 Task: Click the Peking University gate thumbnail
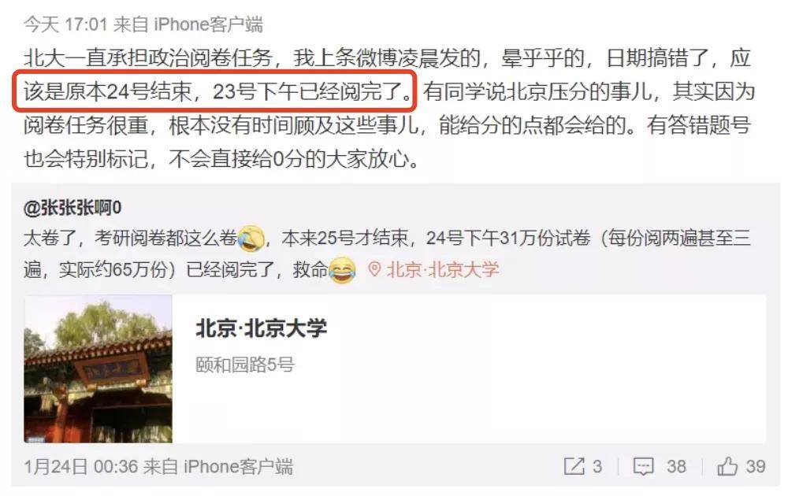[x=98, y=369]
